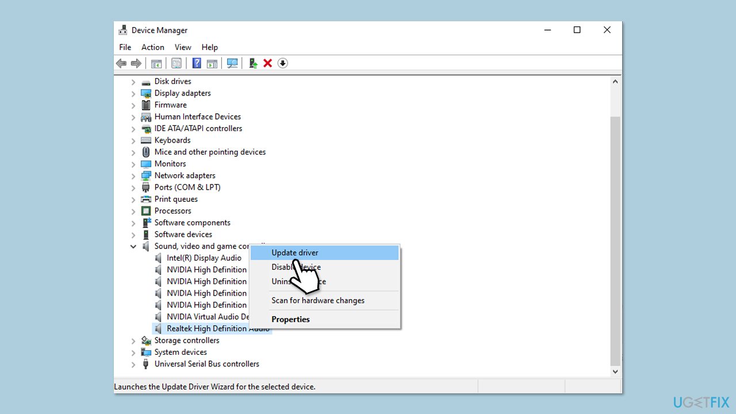Click the Print queues printer icon
The height and width of the screenshot is (414, 736).
point(146,200)
